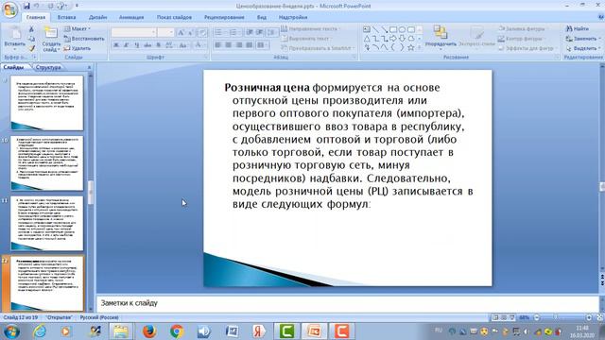Click Восстановить reset slide button
The height and width of the screenshot is (340, 605).
coord(84,39)
